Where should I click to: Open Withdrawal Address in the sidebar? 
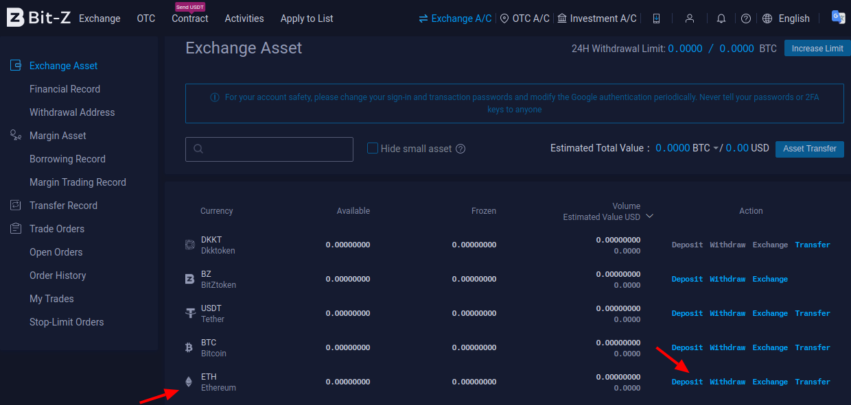coord(72,112)
